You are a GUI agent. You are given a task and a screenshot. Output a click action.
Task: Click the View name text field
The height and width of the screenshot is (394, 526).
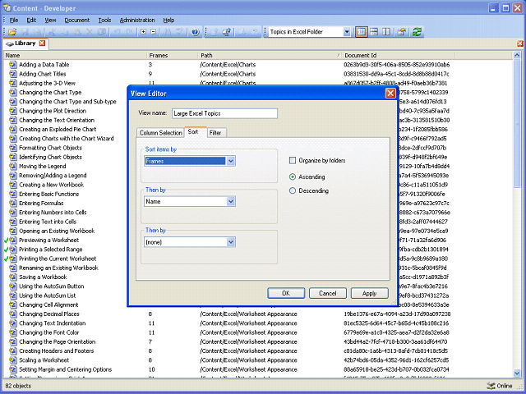224,113
